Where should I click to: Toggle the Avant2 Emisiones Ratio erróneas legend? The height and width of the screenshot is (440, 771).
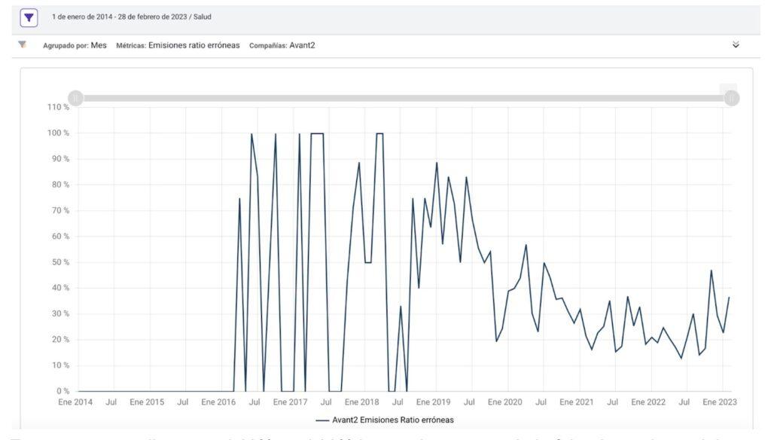tap(392, 420)
